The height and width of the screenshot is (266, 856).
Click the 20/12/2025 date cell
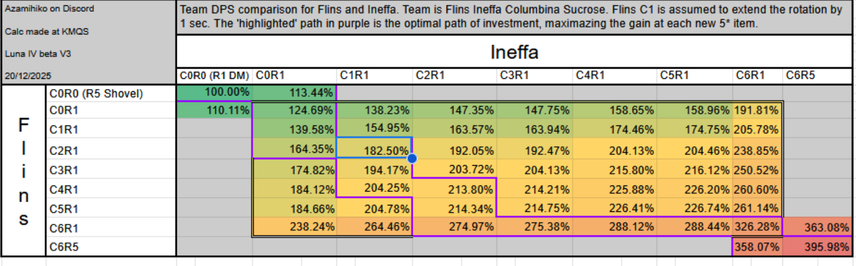[88, 76]
